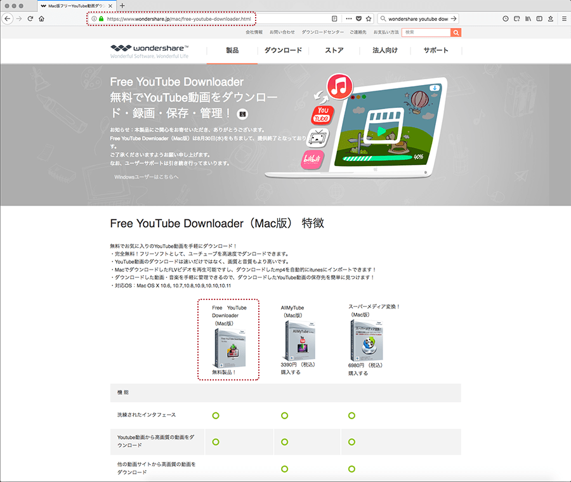This screenshot has height=482, width=571.
Task: Click 他の動画サイトから高画質の動画 row label
Action: [156, 468]
